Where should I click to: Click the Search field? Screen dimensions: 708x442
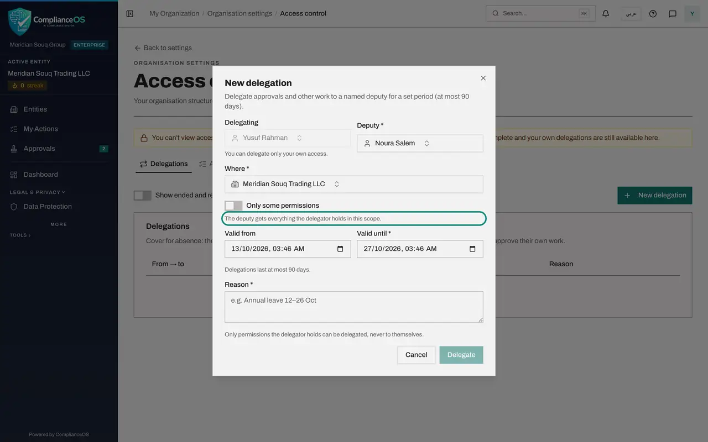click(x=540, y=14)
